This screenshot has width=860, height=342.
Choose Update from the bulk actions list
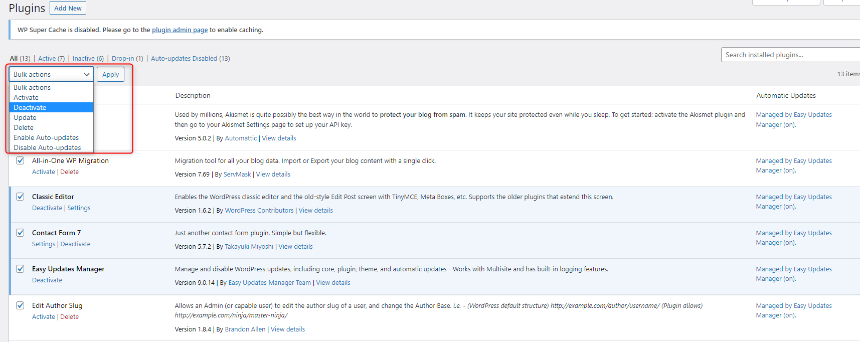click(x=51, y=117)
